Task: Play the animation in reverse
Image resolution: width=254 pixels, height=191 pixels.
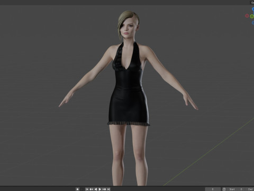Action: (x=96, y=189)
